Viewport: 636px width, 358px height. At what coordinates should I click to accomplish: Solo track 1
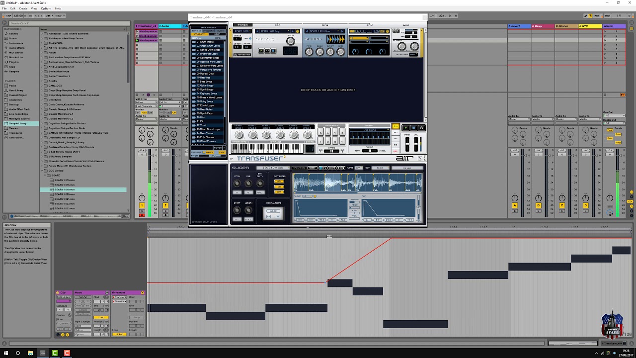pos(142,211)
